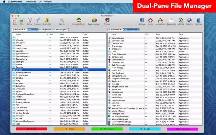The width and height of the screenshot is (216, 135).
Task: Click the Copy toolbar icon
Action: click(x=15, y=21)
